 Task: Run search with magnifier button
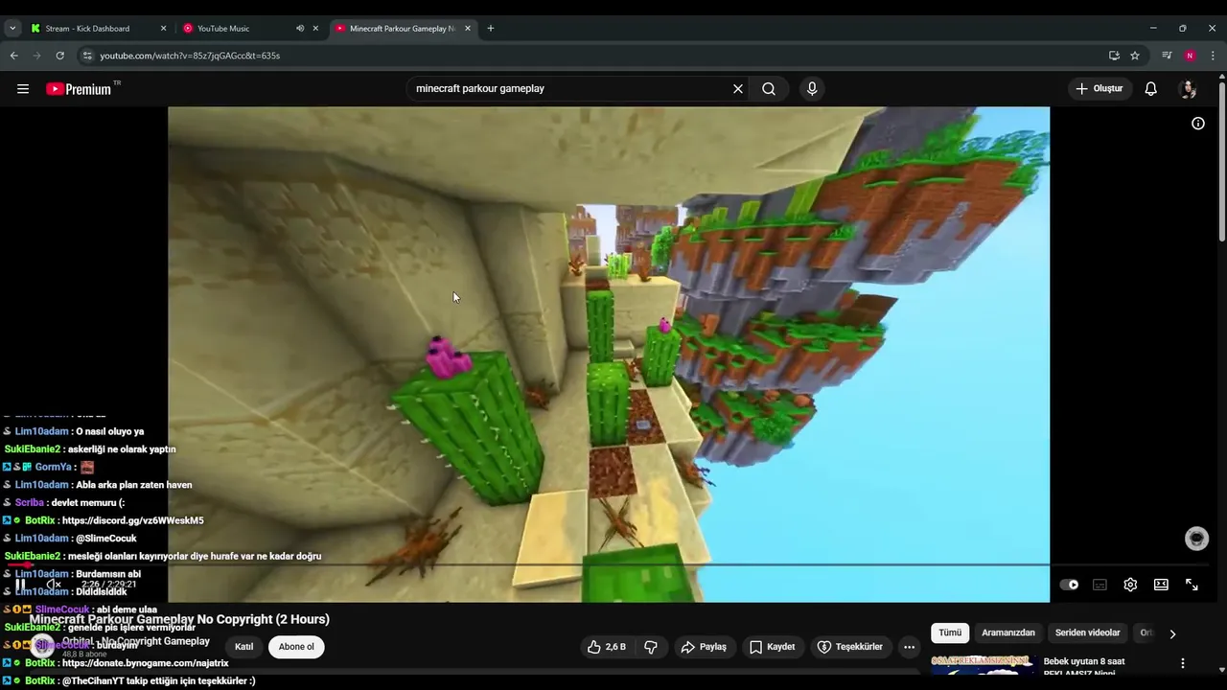[x=769, y=89]
